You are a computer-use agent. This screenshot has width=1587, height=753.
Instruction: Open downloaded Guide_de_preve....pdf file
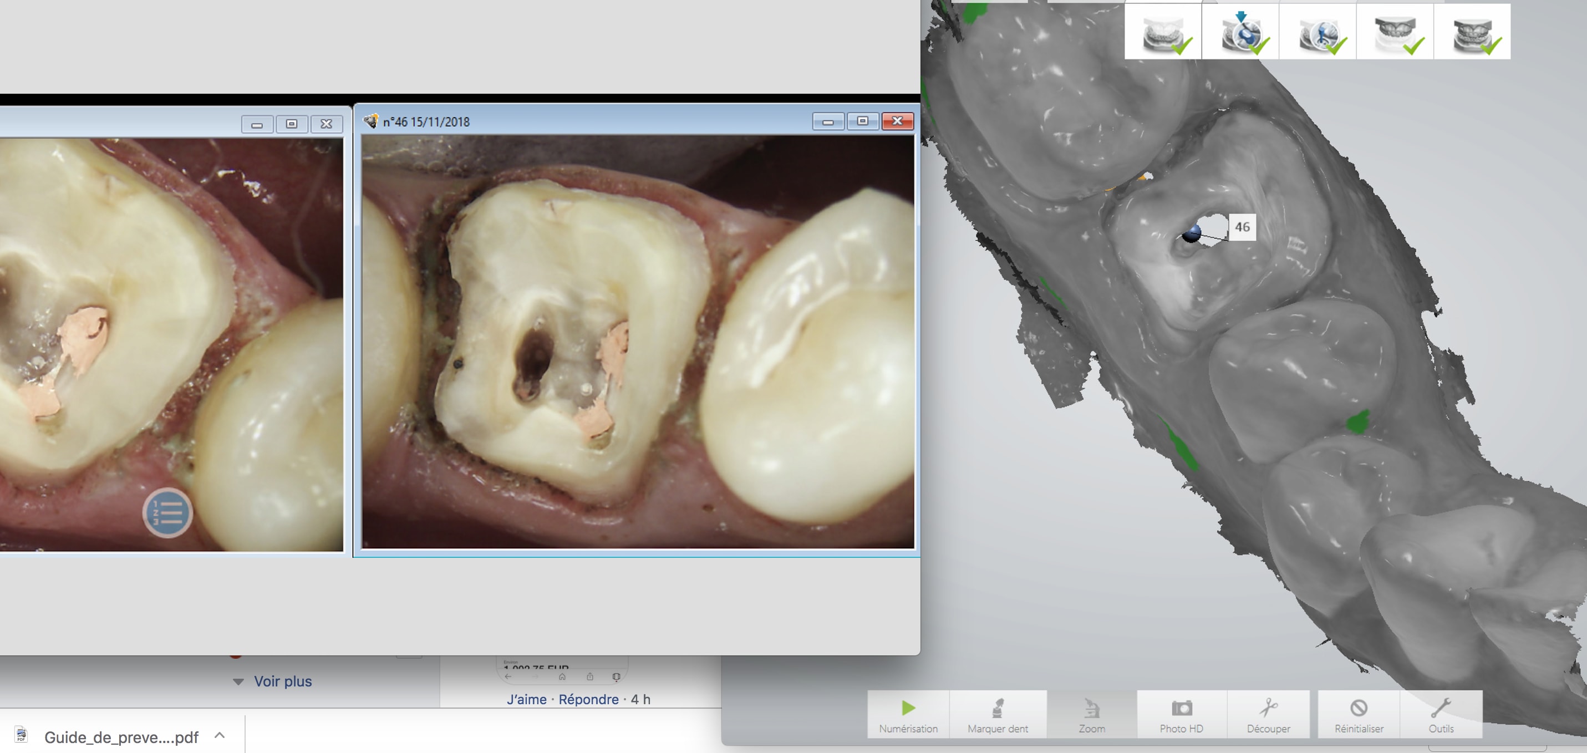120,737
